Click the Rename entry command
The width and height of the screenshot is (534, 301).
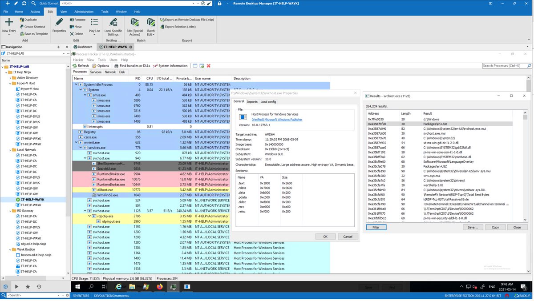click(x=77, y=20)
